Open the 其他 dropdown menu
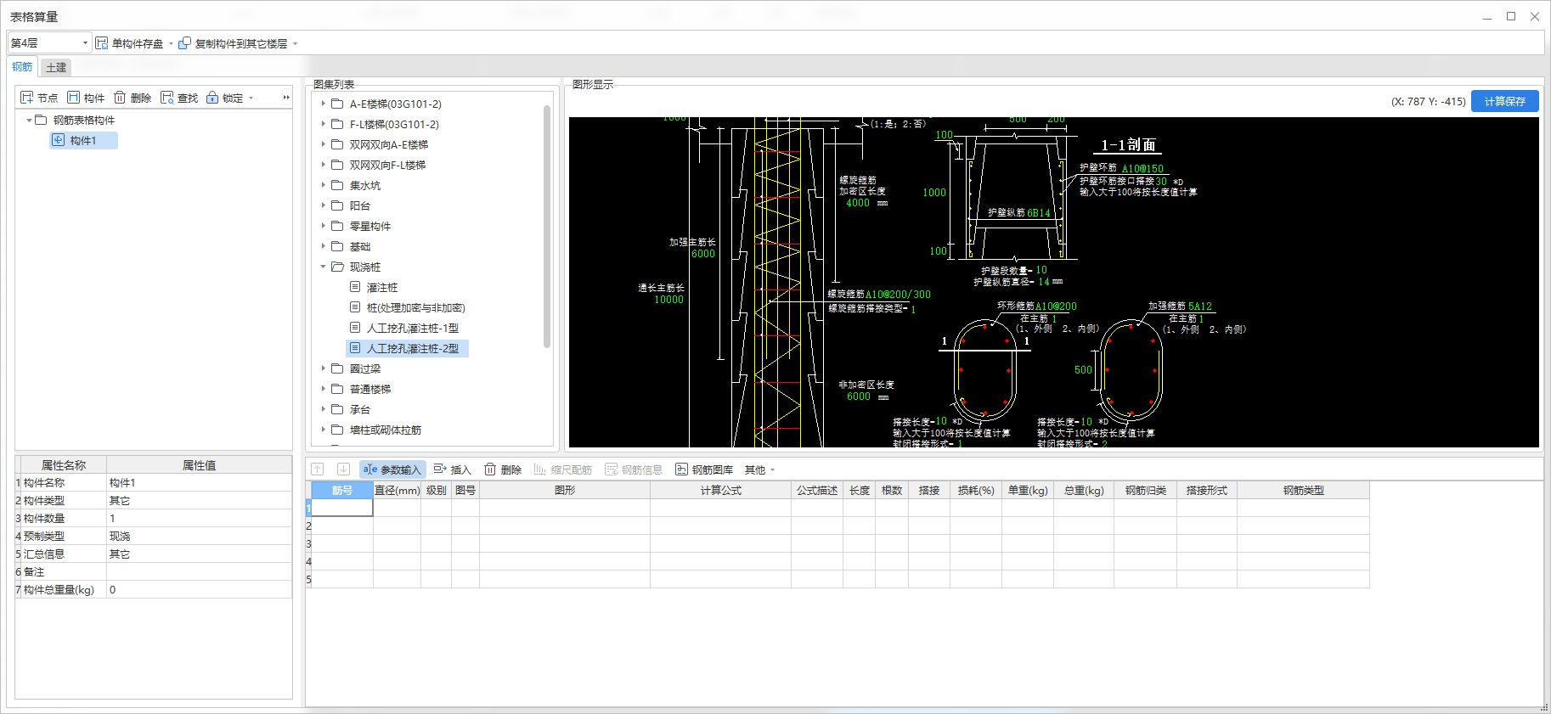1551x714 pixels. tap(759, 469)
